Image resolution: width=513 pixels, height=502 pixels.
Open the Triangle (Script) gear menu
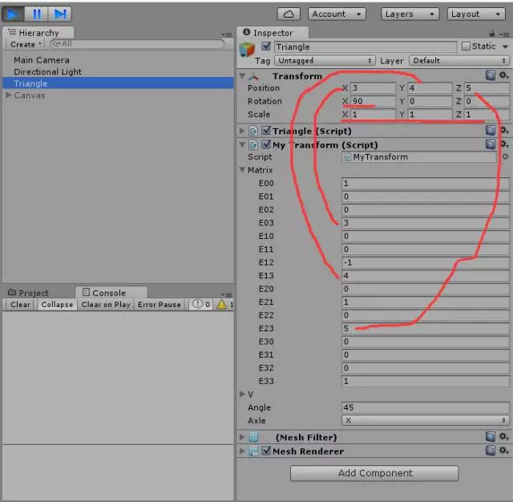click(504, 131)
